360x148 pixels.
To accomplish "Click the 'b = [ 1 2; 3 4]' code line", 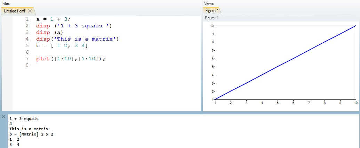I will coord(62,45).
